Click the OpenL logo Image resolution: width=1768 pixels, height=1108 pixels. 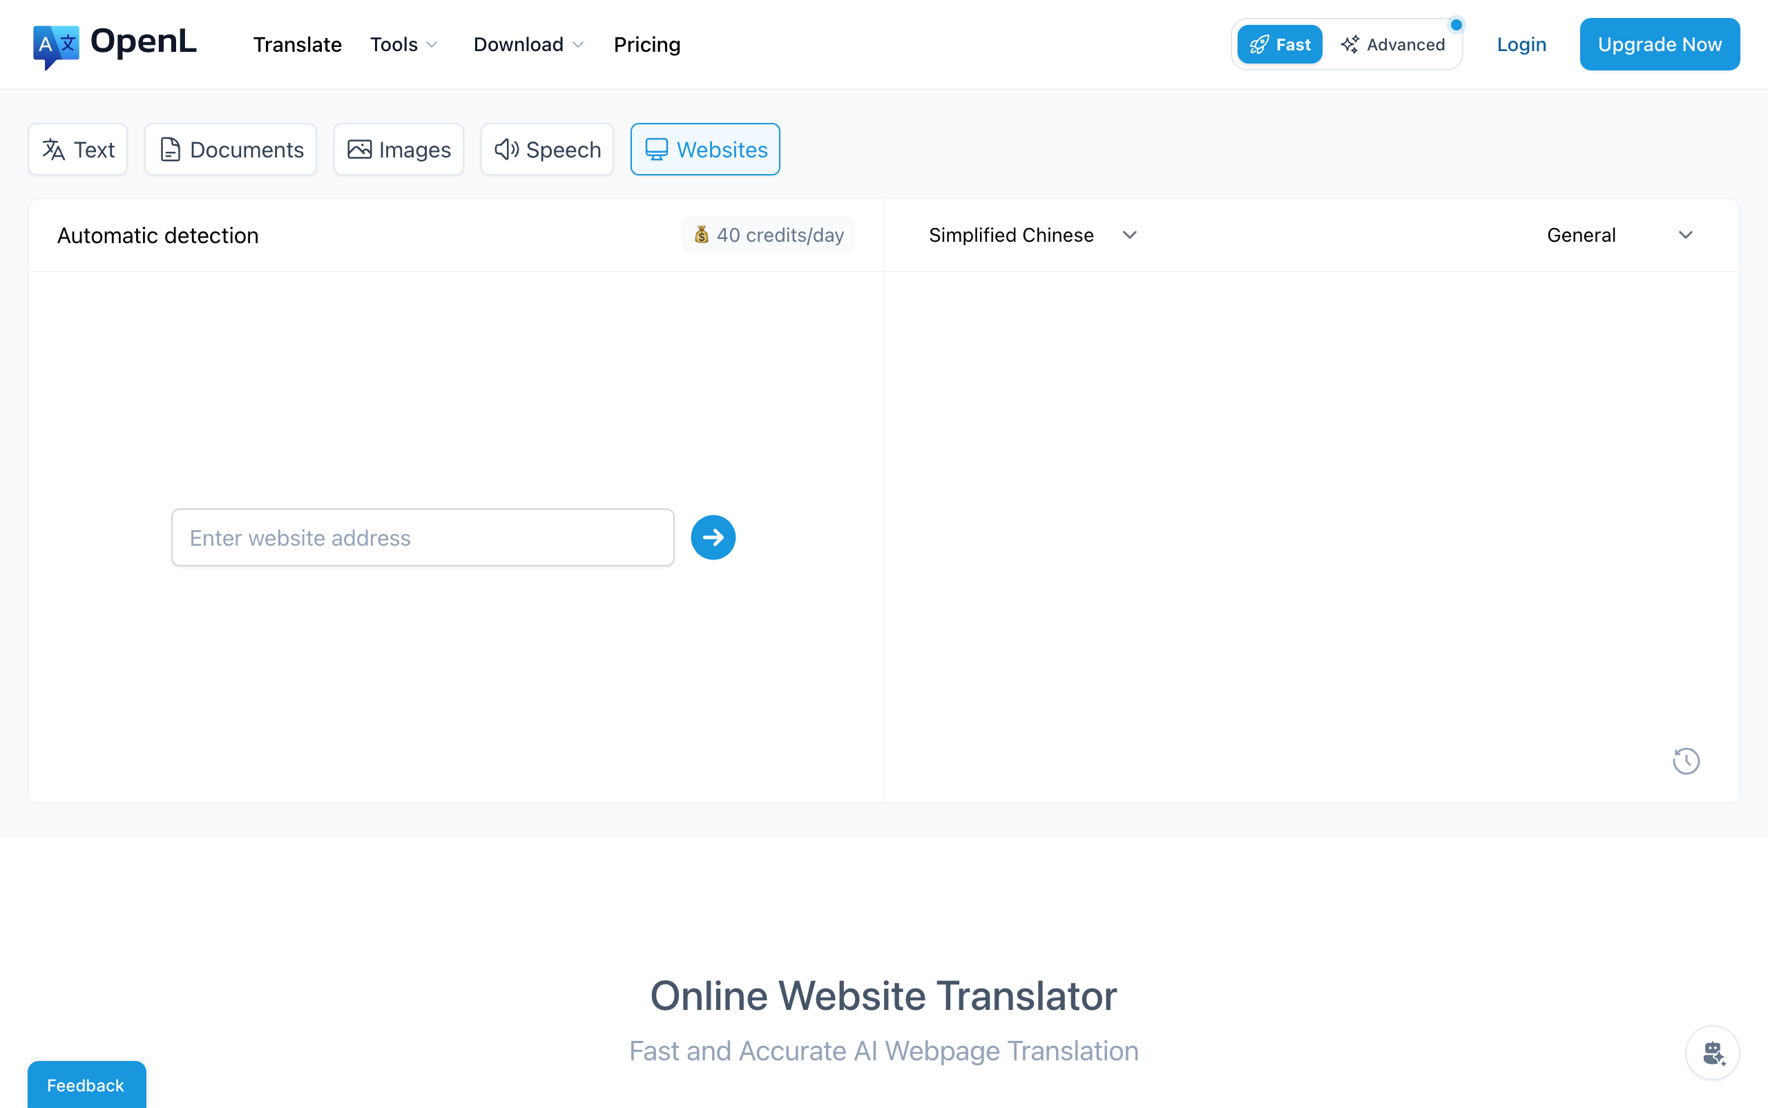pos(113,44)
